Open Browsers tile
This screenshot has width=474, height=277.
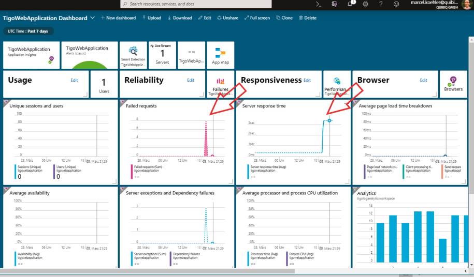(x=453, y=84)
